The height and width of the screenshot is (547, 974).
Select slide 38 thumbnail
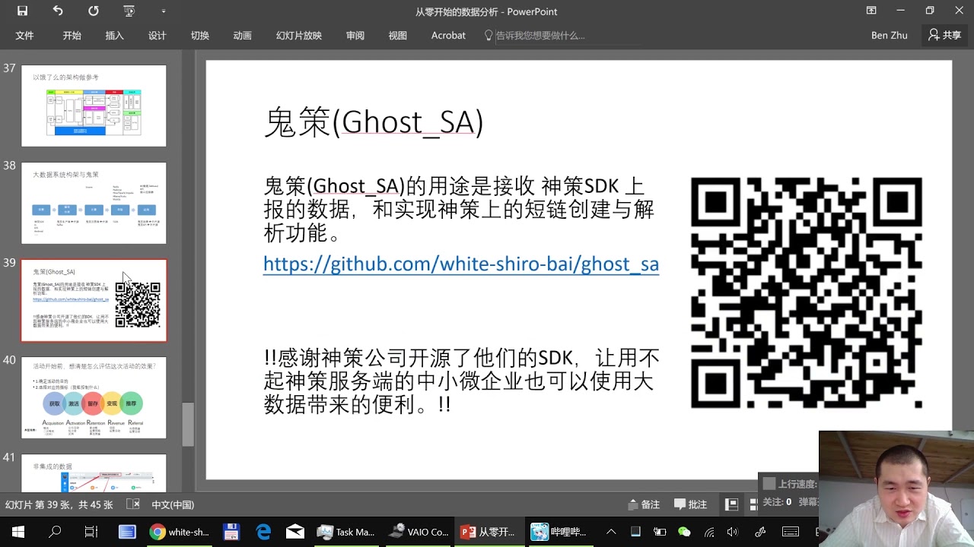[x=94, y=203]
